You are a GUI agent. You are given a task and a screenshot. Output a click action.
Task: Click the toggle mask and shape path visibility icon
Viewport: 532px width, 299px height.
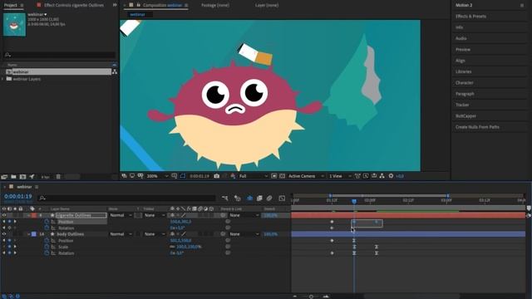coord(183,176)
